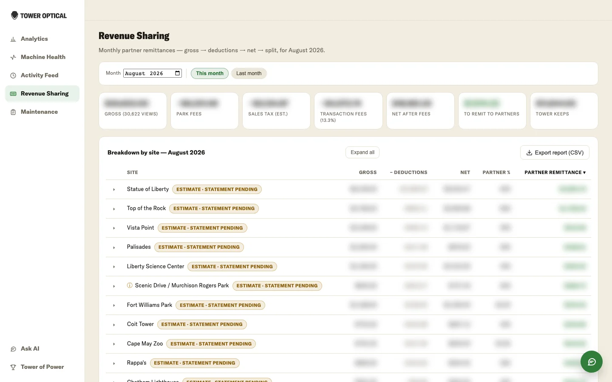Click the Analytics bar chart icon
This screenshot has height=382, width=612.
point(13,39)
